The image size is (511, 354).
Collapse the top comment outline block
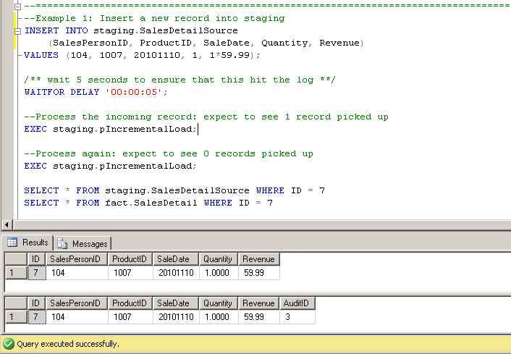(x=18, y=7)
